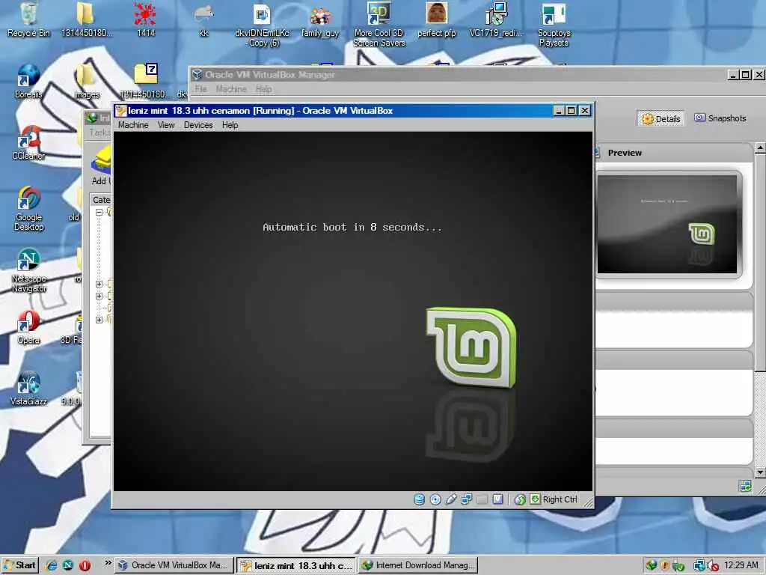Click the Details button in VirtualBox Manager
Screen dimensions: 766x575
(x=661, y=119)
